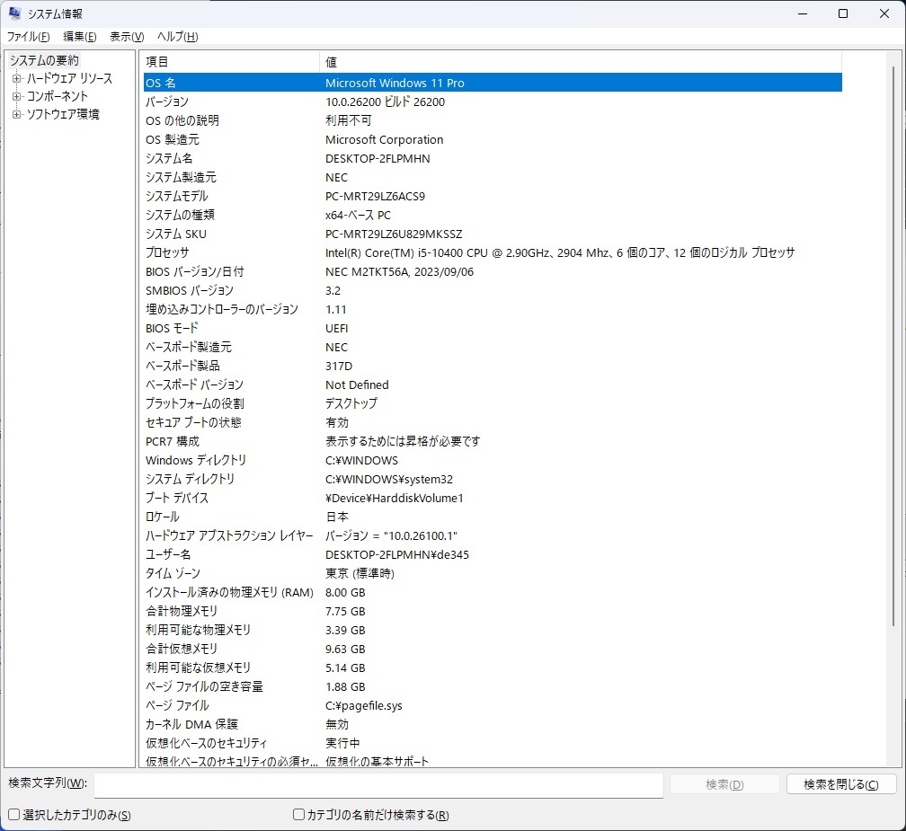Toggle 選択したカテゴリのみ checkbox

[14, 814]
